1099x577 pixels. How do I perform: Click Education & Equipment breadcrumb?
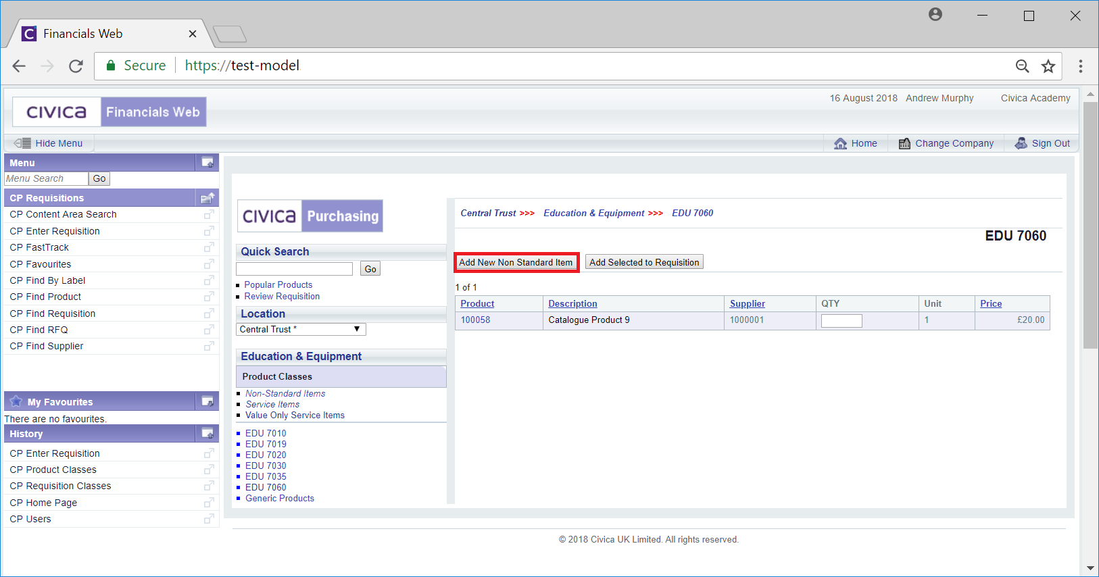[x=594, y=214]
